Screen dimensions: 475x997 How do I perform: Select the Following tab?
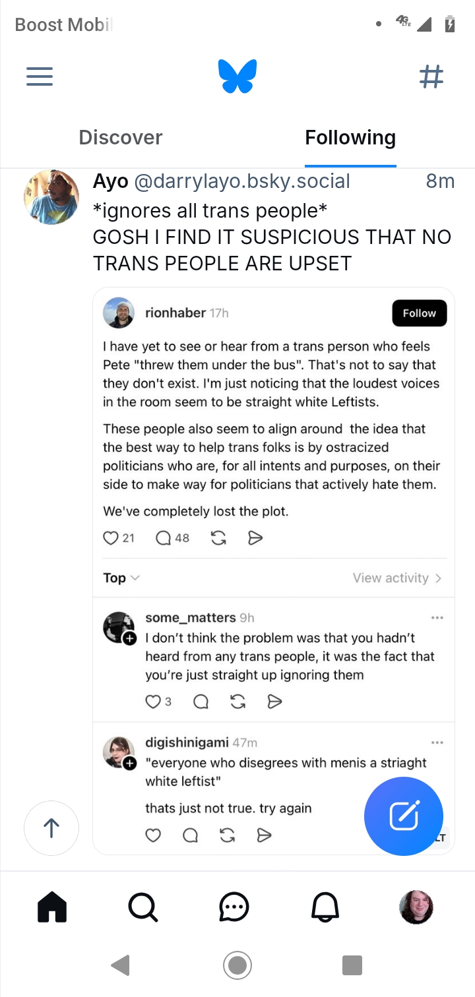point(350,137)
